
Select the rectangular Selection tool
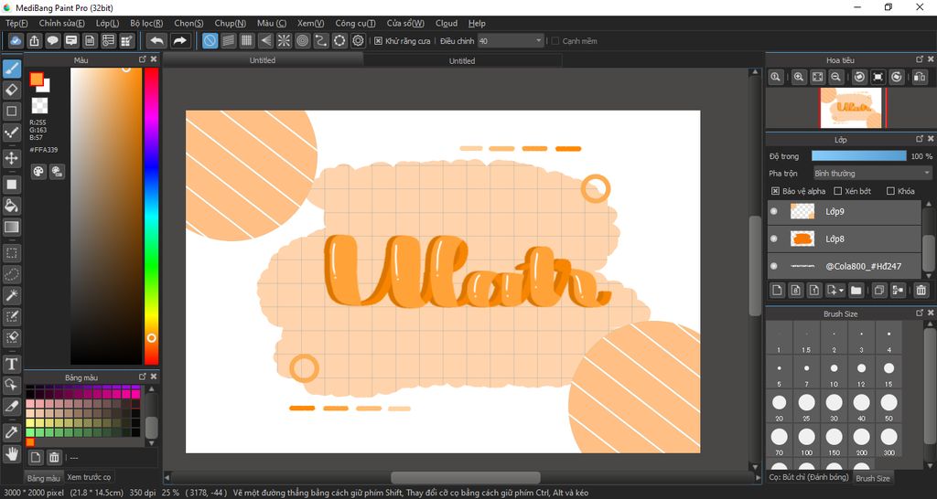[11, 254]
